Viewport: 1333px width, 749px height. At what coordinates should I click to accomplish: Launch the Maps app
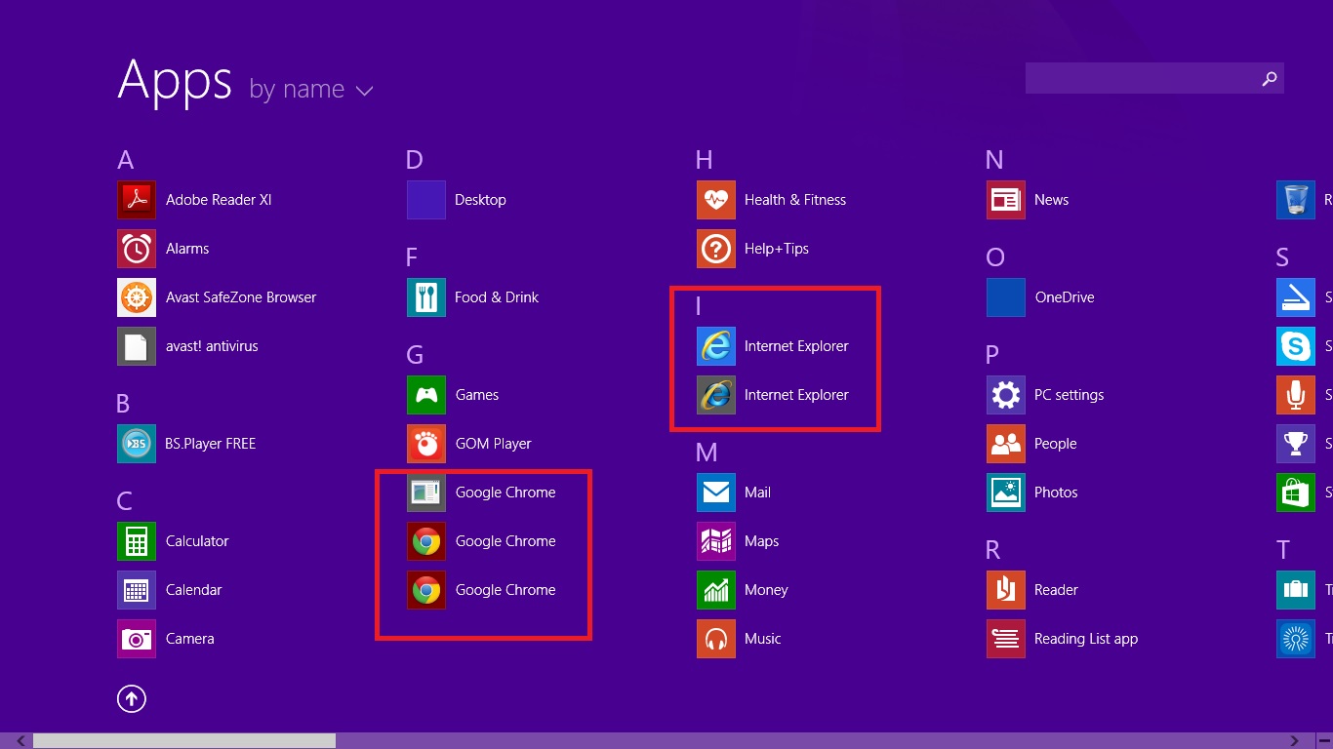click(x=738, y=541)
